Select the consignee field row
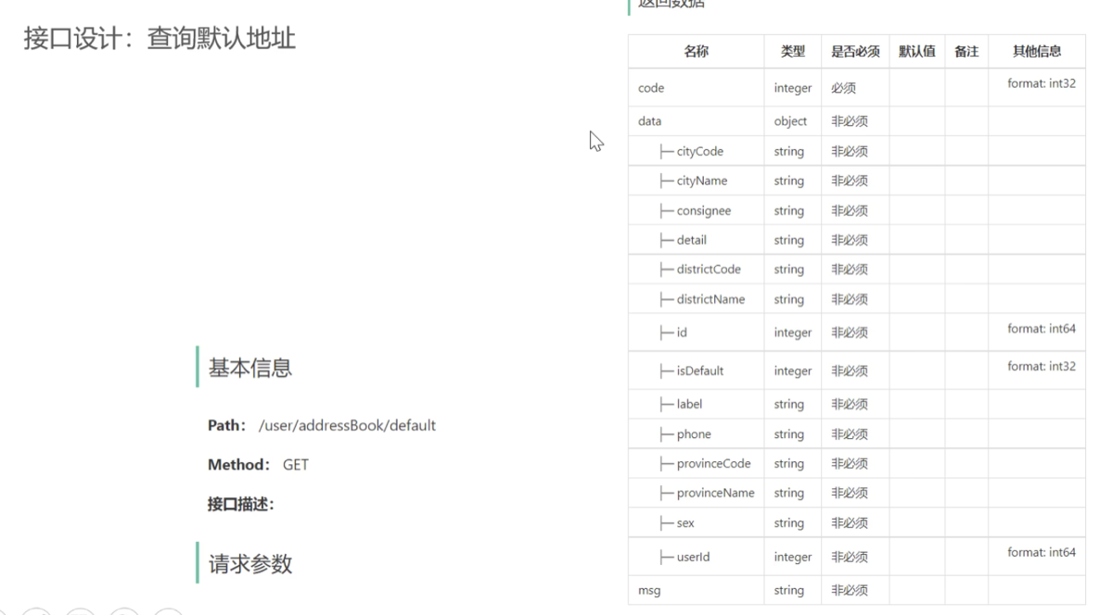Screen dimensions: 1113x615 click(857, 210)
